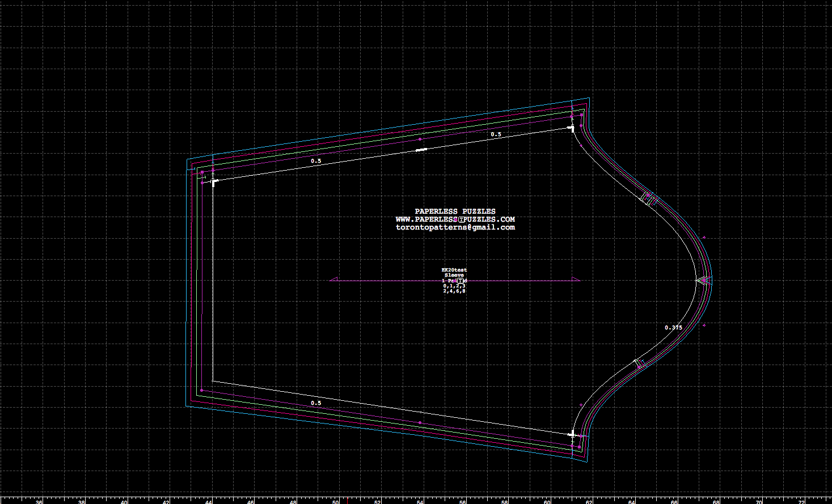Click the white segment marker on top seam line

[x=420, y=150]
